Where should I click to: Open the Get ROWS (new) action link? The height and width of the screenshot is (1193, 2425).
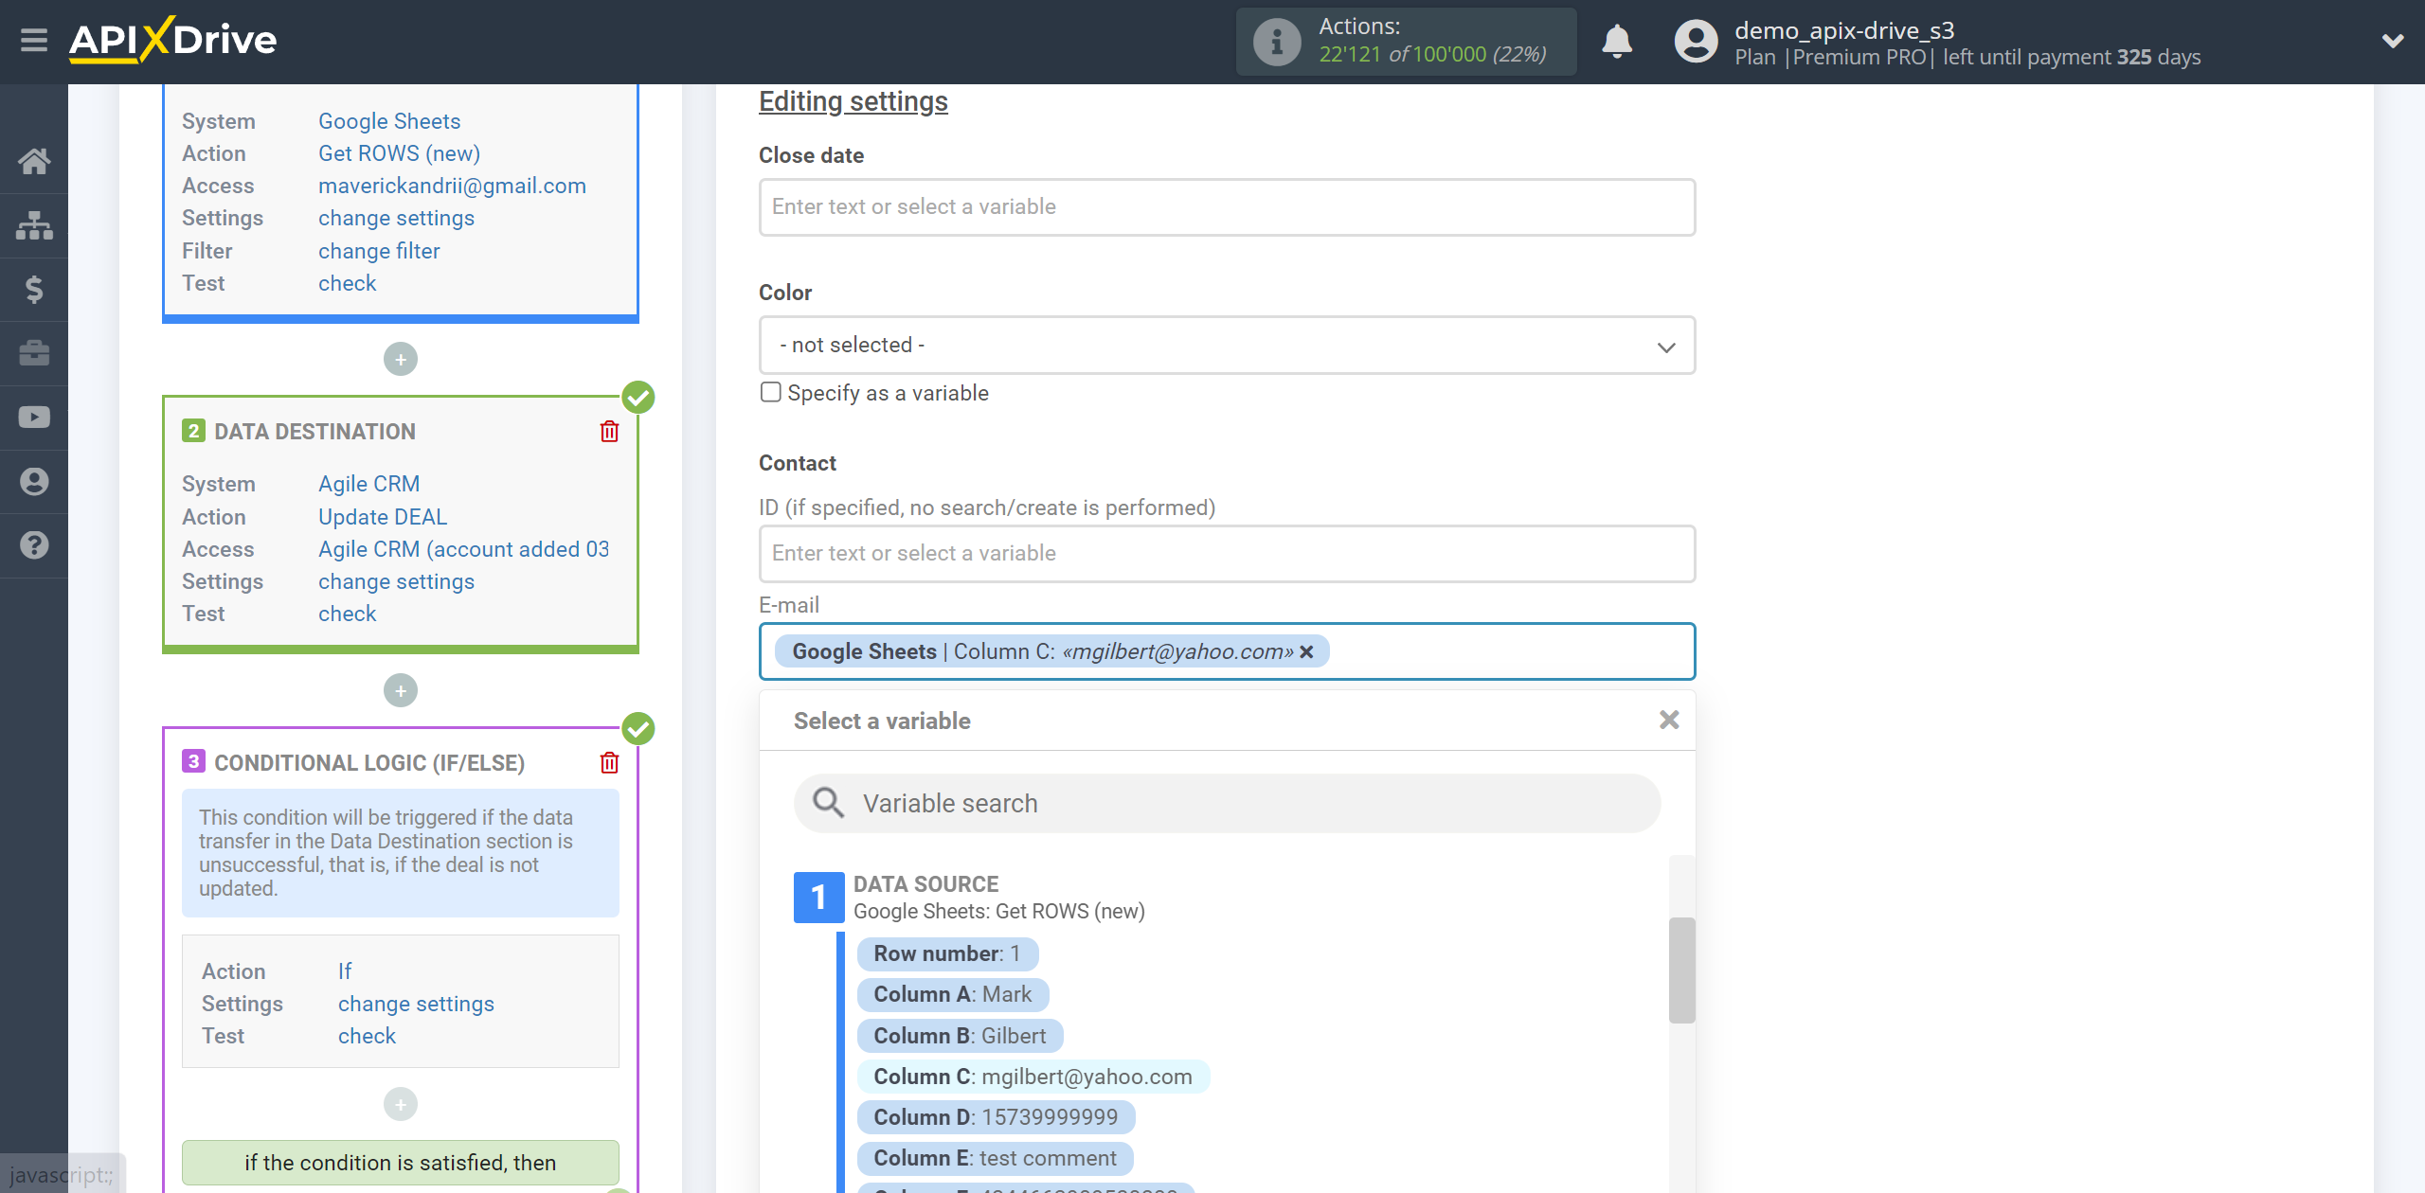pyautogui.click(x=399, y=153)
